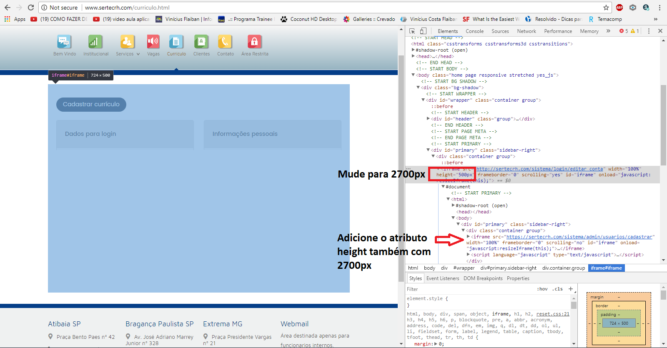Open the DOM Breakpoints pane tab
The image size is (667, 348).
[x=483, y=278]
